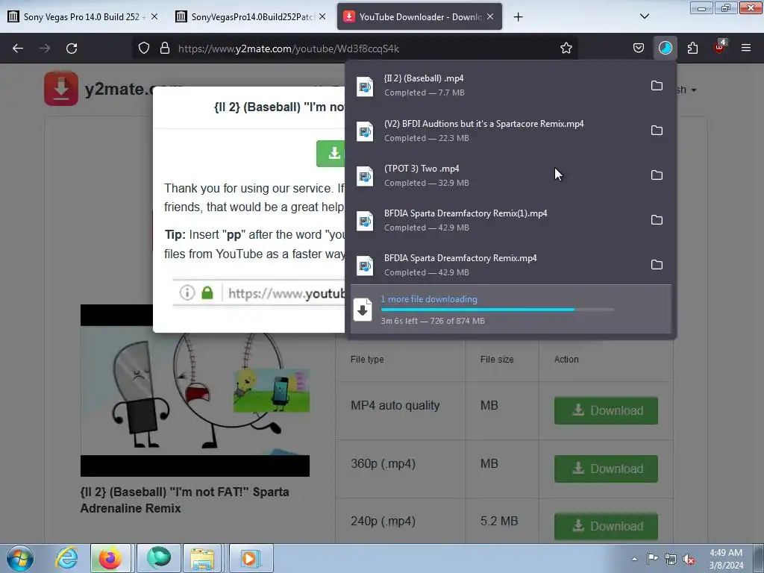Show (TPOT 3) Two .mp4 in folder
This screenshot has width=764, height=573.
657,175
